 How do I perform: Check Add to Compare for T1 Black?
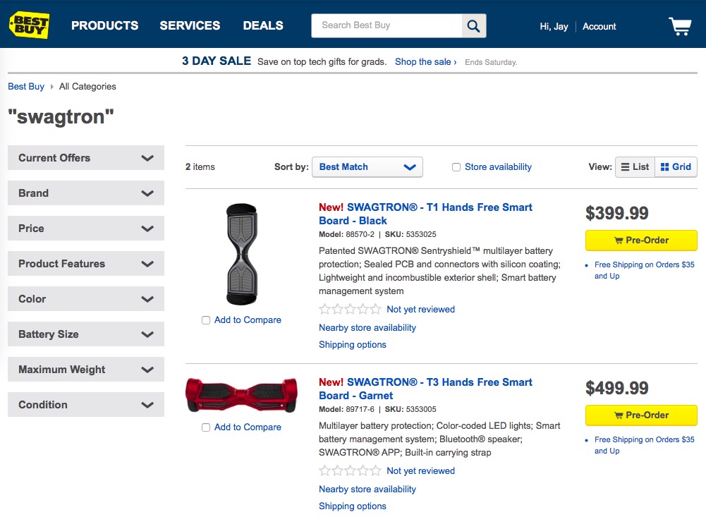click(206, 320)
